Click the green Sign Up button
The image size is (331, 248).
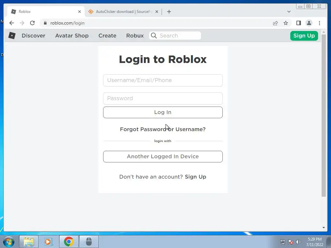tap(304, 36)
